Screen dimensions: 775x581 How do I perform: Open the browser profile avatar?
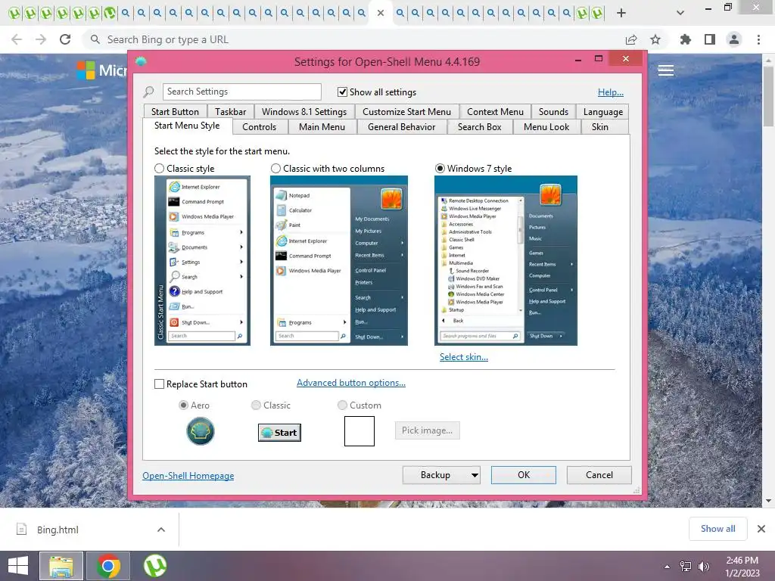pyautogui.click(x=734, y=39)
